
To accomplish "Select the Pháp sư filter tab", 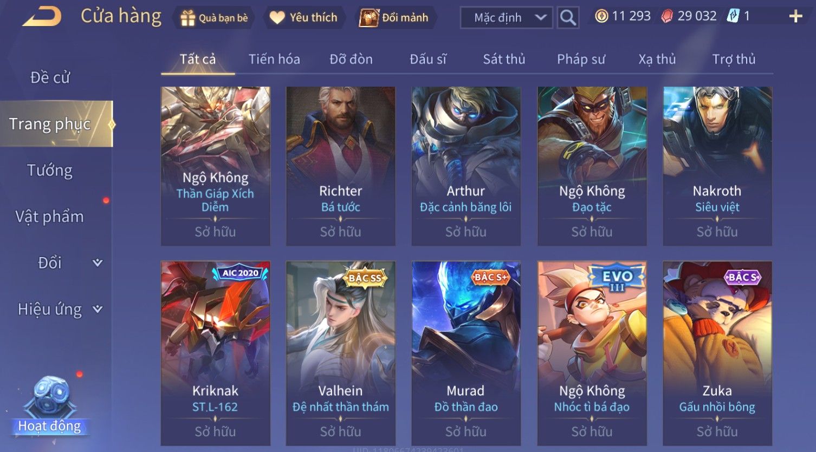I will coord(581,59).
